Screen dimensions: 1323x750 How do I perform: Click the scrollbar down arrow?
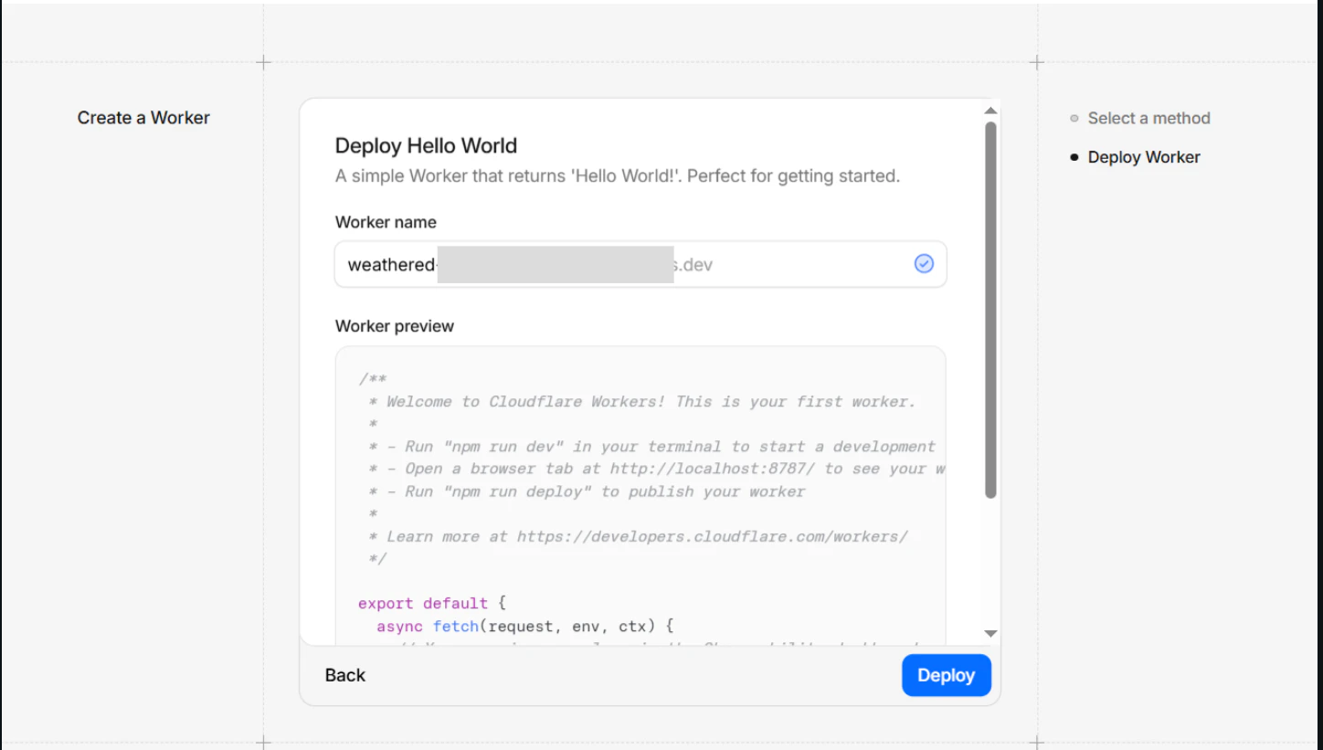[x=990, y=633]
